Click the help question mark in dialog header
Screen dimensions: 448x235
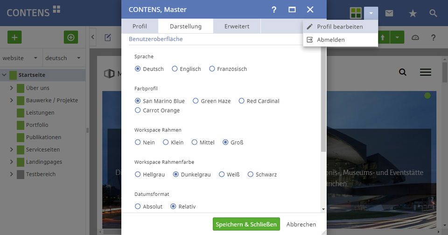coord(274,10)
